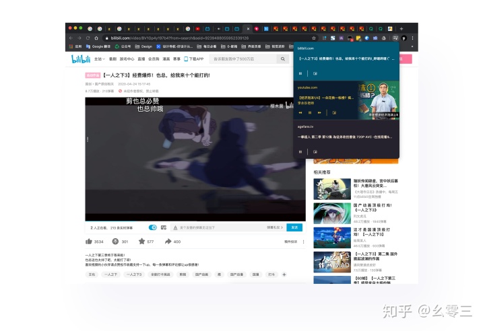Skip to next track on youtube.com media
This screenshot has height=331, width=485.
point(319,113)
